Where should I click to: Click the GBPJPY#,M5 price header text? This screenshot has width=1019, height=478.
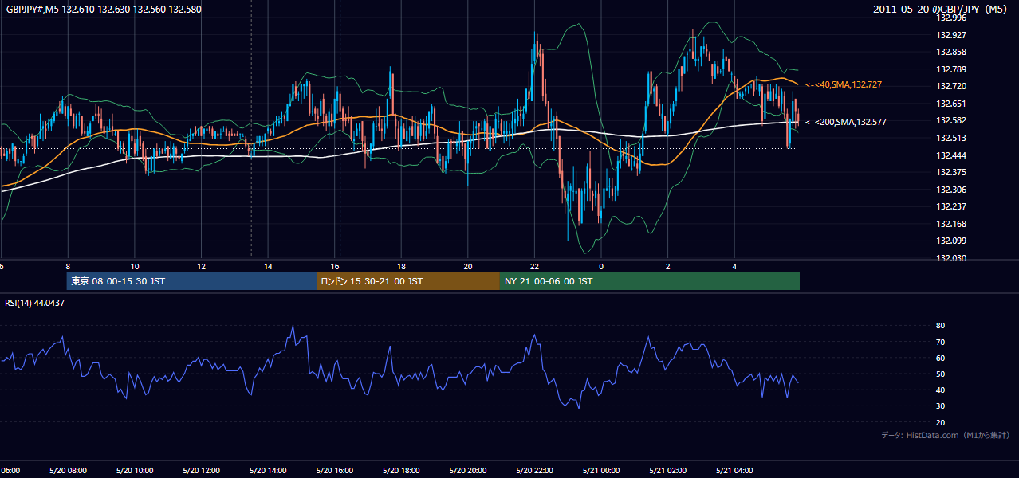click(x=103, y=10)
